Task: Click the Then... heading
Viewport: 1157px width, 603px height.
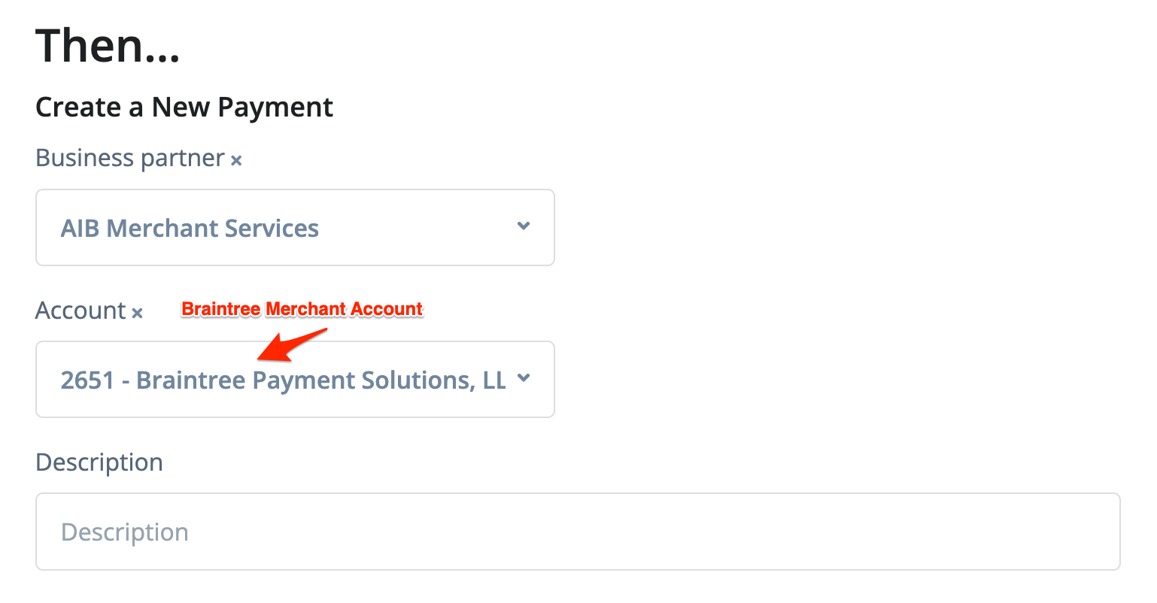Action: click(108, 47)
